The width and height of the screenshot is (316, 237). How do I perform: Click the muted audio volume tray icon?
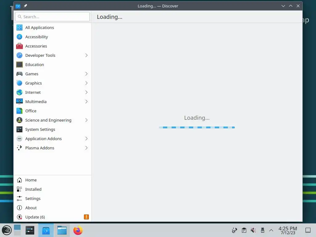pos(253,230)
